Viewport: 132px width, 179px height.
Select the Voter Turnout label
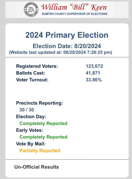32,80
